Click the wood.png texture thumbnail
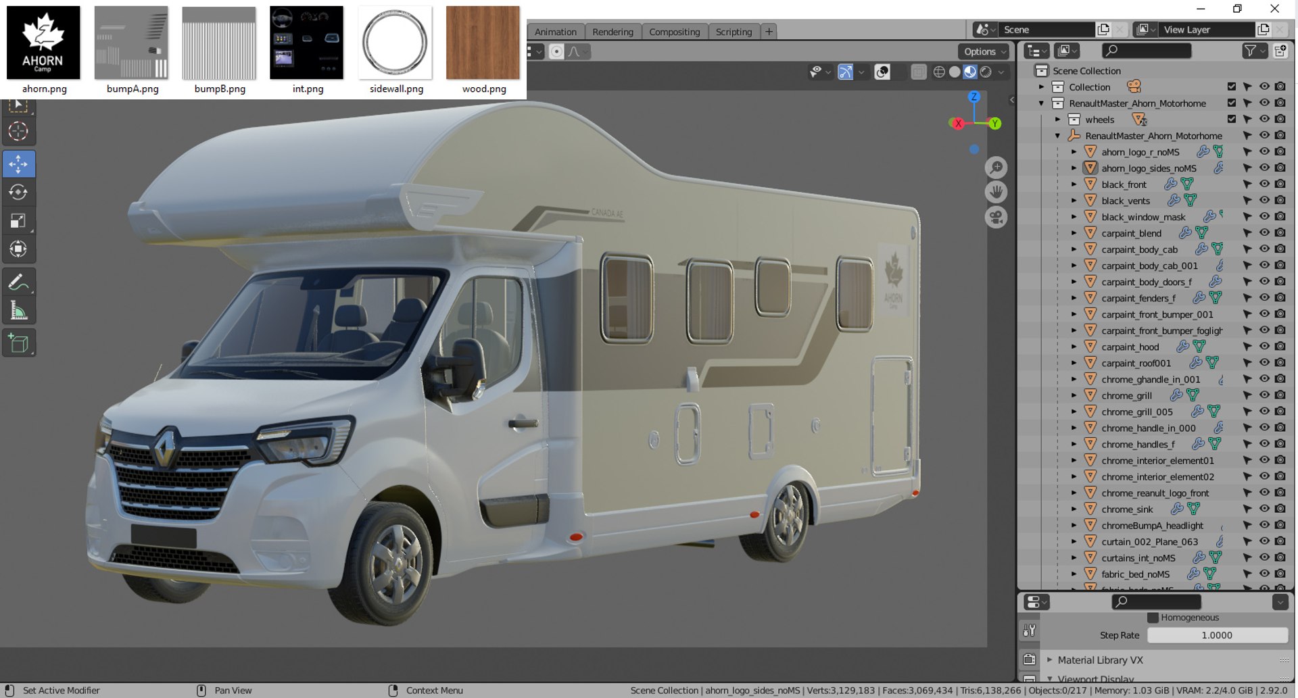 click(483, 43)
